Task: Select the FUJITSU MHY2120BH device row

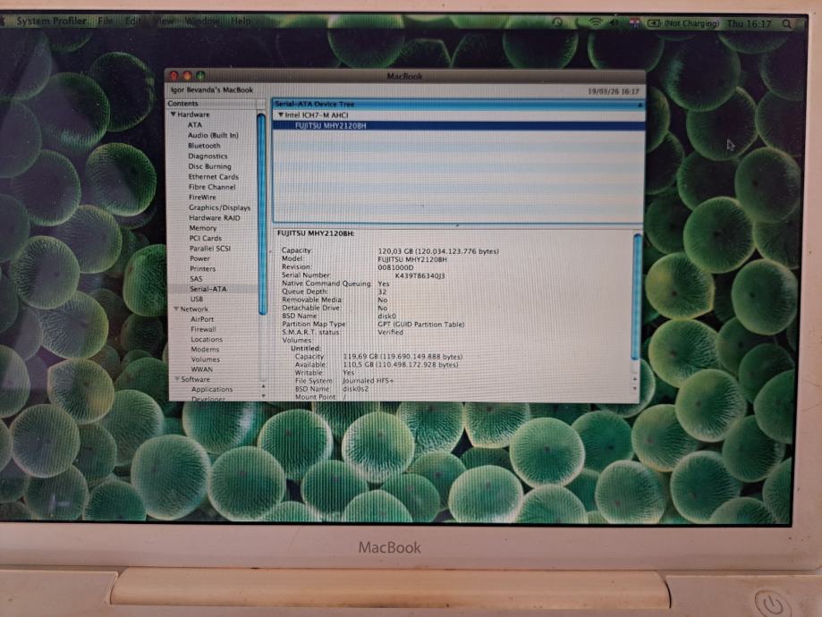Action: [x=458, y=126]
